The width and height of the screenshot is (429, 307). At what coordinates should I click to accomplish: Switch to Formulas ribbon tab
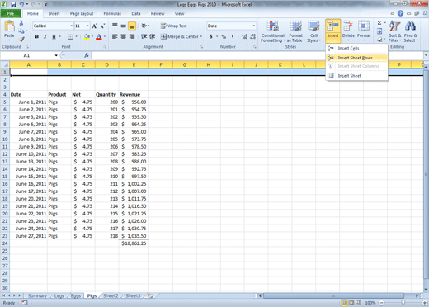point(112,13)
